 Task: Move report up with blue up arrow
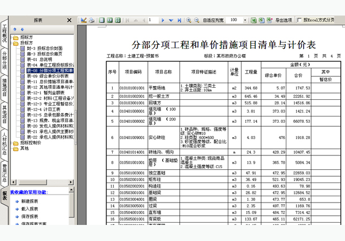point(15,29)
